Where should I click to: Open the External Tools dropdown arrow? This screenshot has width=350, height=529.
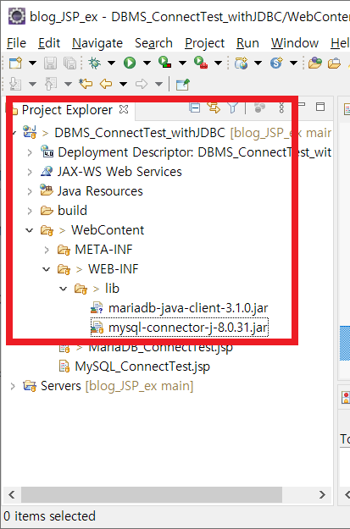[219, 63]
